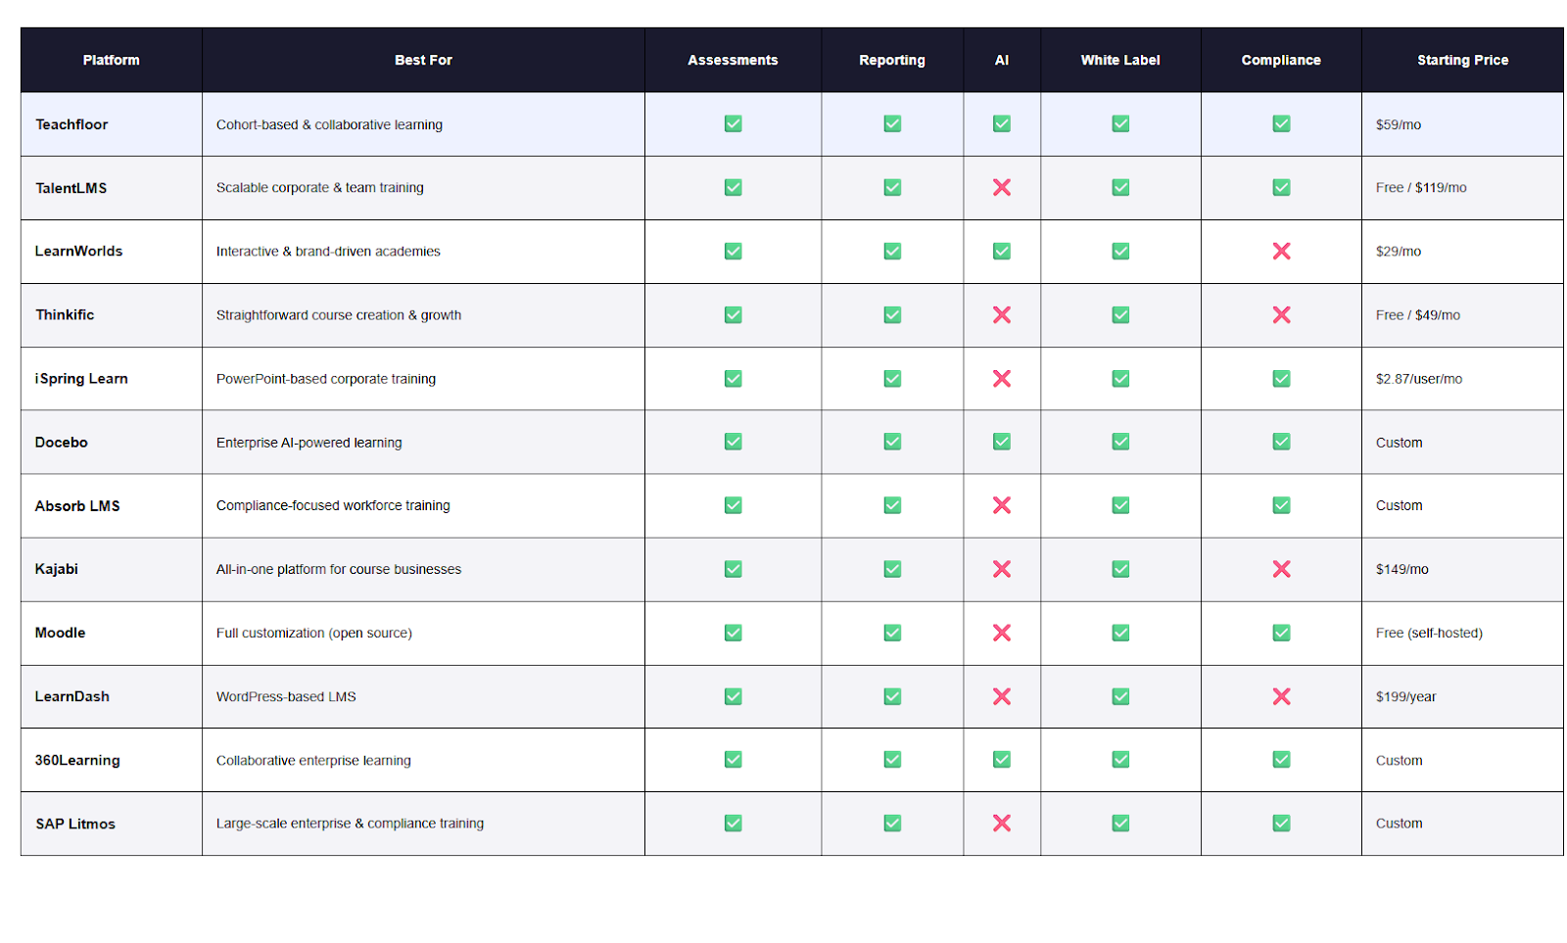Select the TalentLMS platform name
The width and height of the screenshot is (1567, 943).
(71, 188)
